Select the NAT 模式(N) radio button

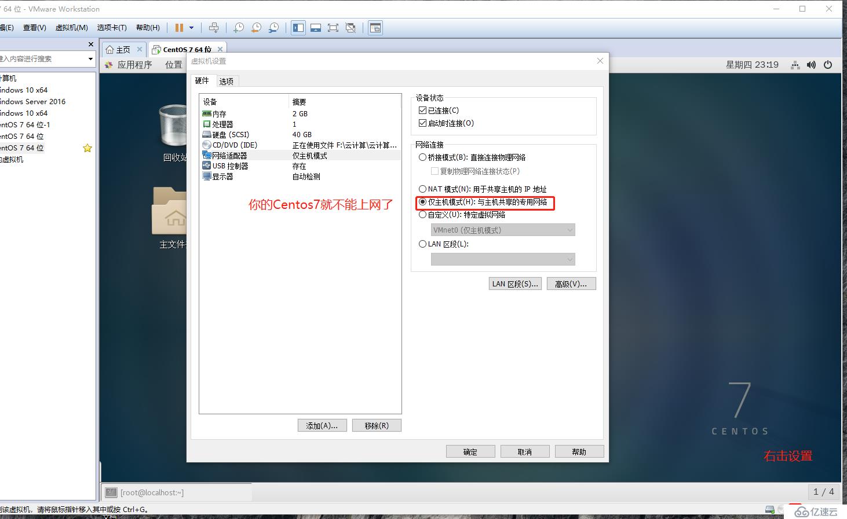422,189
